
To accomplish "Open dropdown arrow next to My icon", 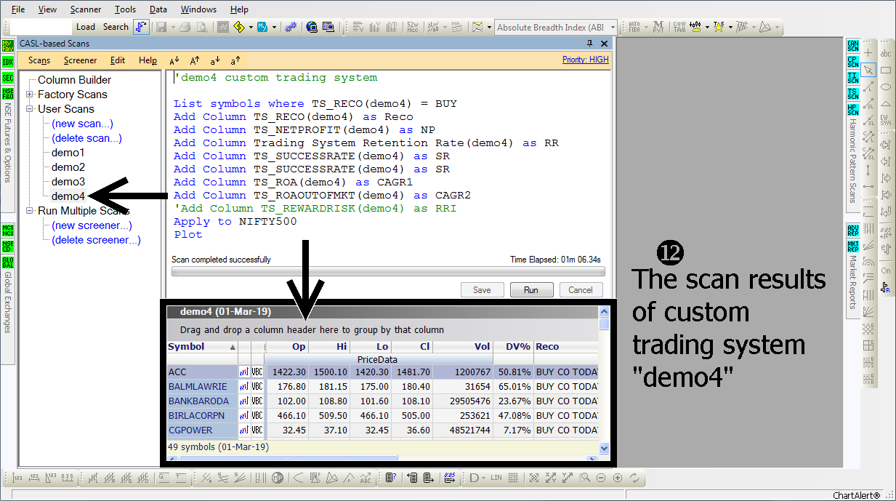I will (x=274, y=27).
